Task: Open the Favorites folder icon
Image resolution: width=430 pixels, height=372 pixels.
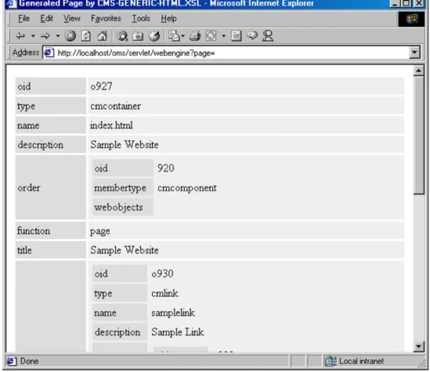Action: 138,36
